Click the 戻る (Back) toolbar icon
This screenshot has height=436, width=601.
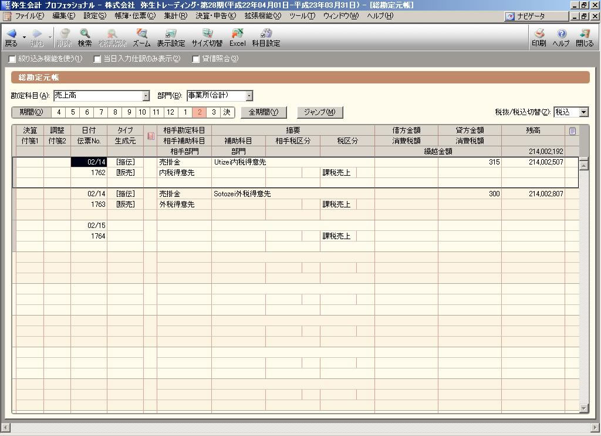[11, 38]
